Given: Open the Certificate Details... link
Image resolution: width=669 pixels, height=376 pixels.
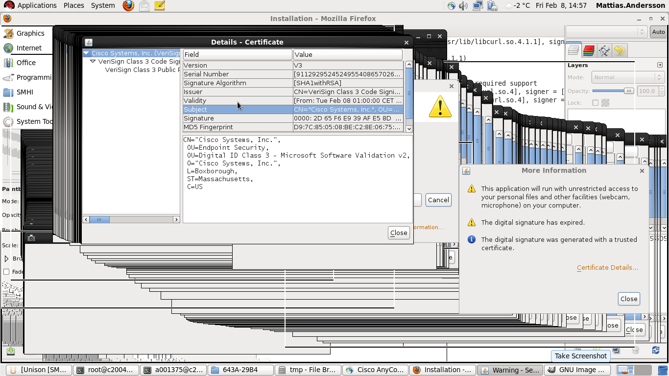Looking at the screenshot, I should (607, 268).
